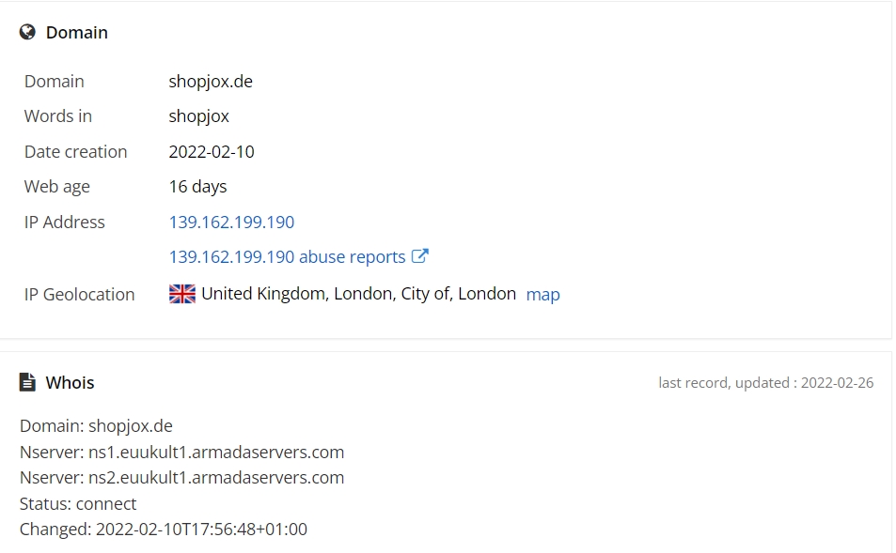
Task: Select the ns1.euukult1.armadaservers.com nameserver line
Action: tap(181, 452)
